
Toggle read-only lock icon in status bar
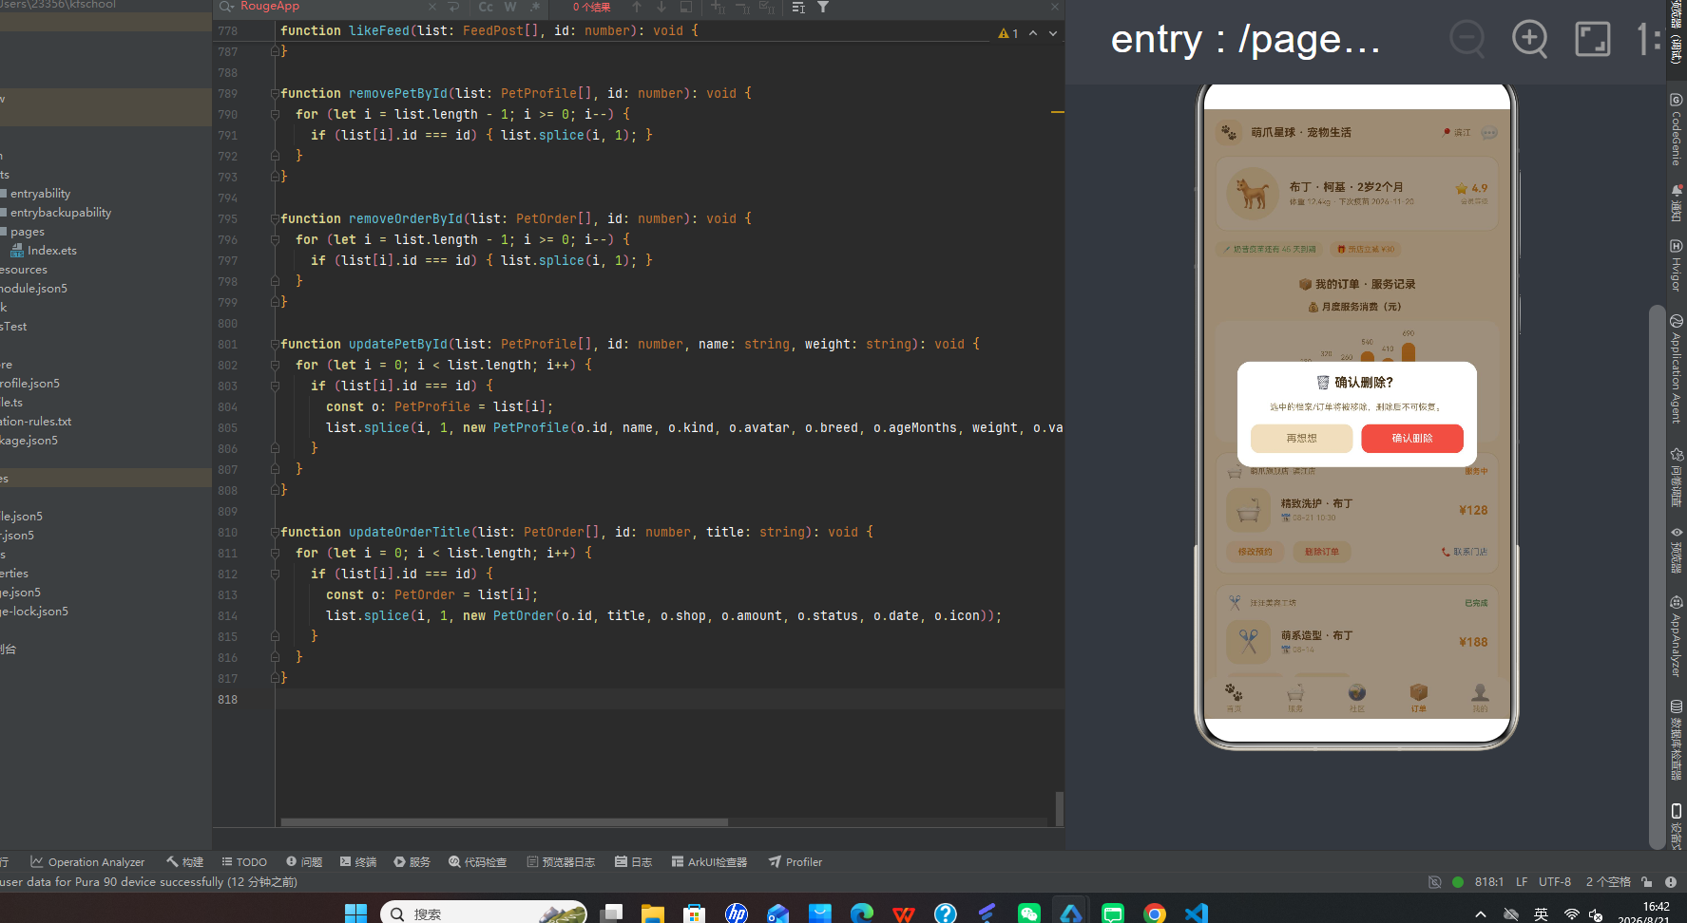click(1647, 882)
